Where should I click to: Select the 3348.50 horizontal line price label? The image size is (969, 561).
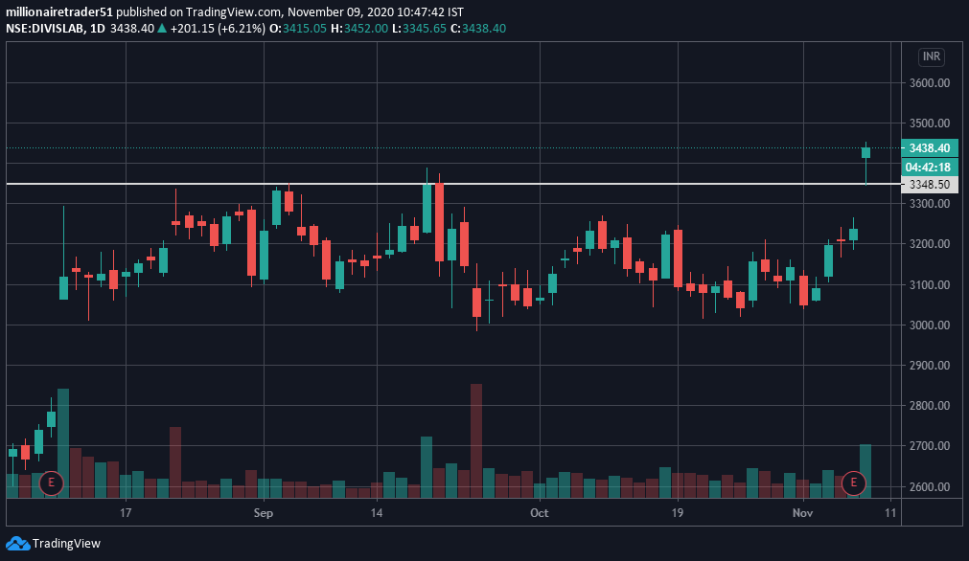pyautogui.click(x=930, y=185)
